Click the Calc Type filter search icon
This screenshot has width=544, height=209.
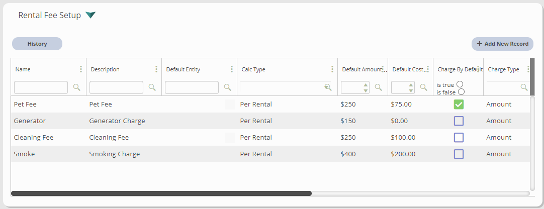click(328, 87)
